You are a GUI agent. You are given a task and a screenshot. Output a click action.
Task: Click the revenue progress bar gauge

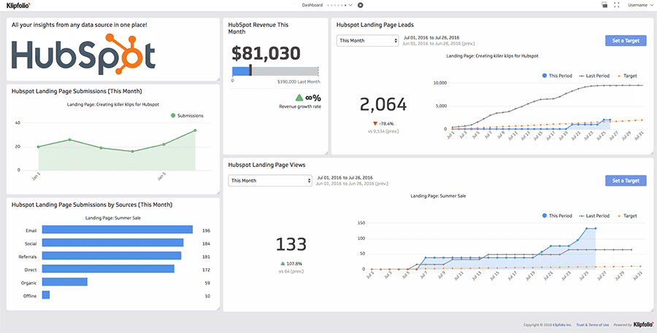coord(275,71)
